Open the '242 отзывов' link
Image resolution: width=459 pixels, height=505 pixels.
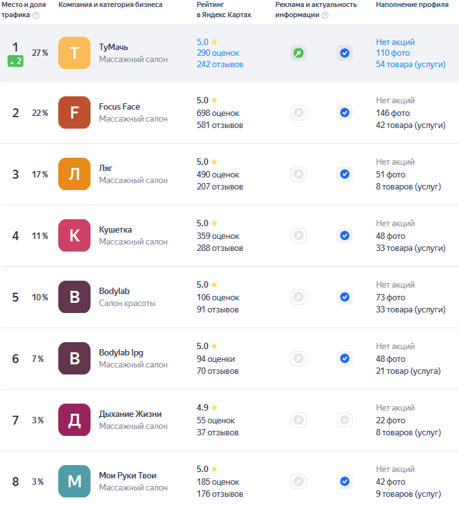click(x=220, y=65)
